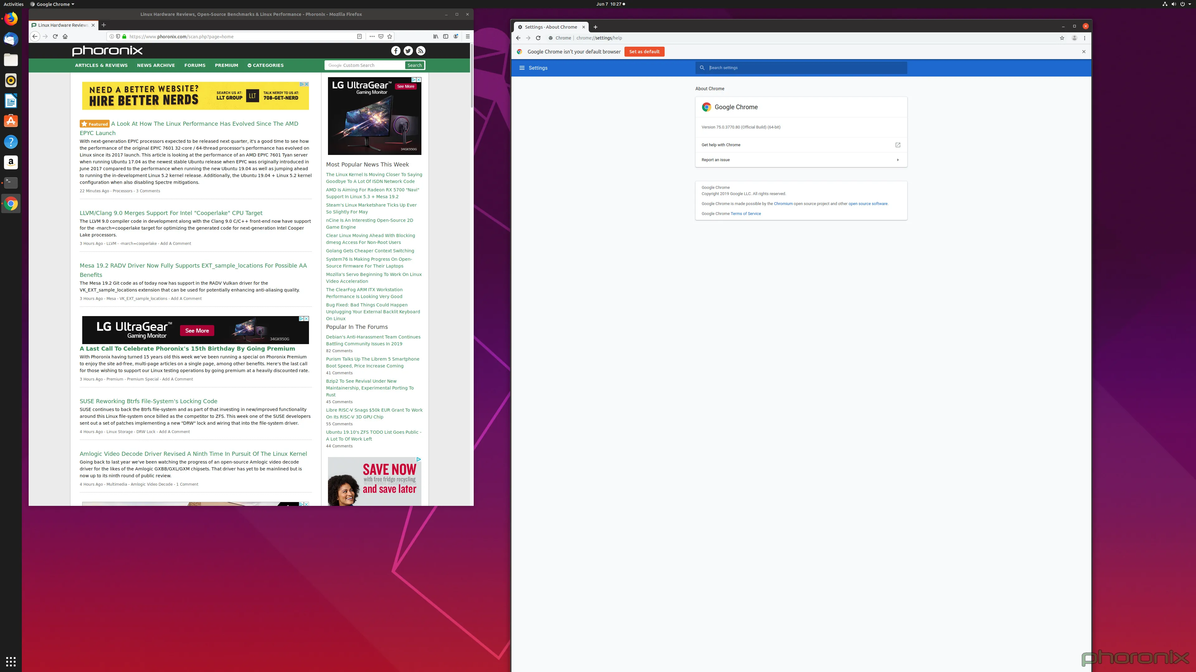The width and height of the screenshot is (1196, 672).
Task: Close the Linux Hardware Reviews Firefox tab
Action: tap(93, 25)
